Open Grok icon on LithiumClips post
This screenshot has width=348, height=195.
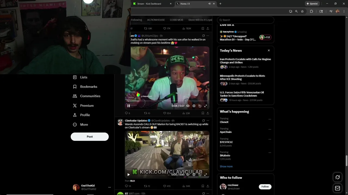[203, 36]
